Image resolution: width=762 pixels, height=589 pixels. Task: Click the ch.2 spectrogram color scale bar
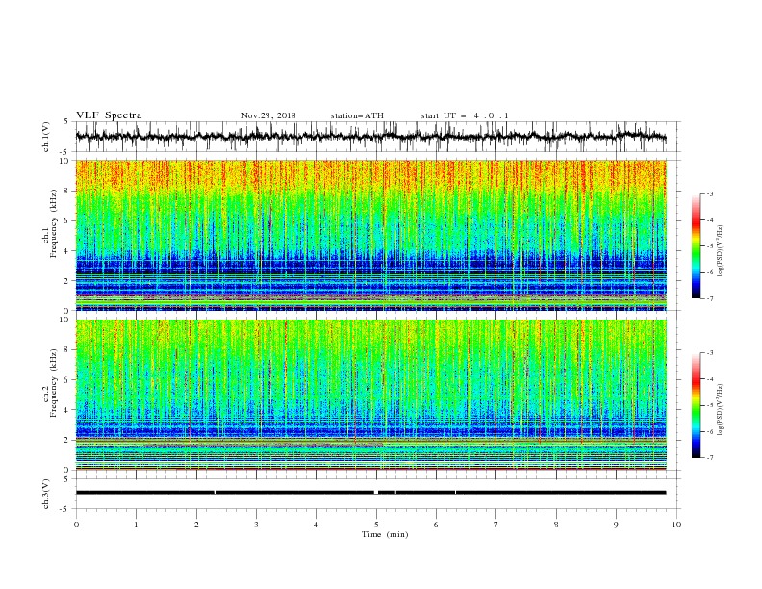(x=696, y=405)
